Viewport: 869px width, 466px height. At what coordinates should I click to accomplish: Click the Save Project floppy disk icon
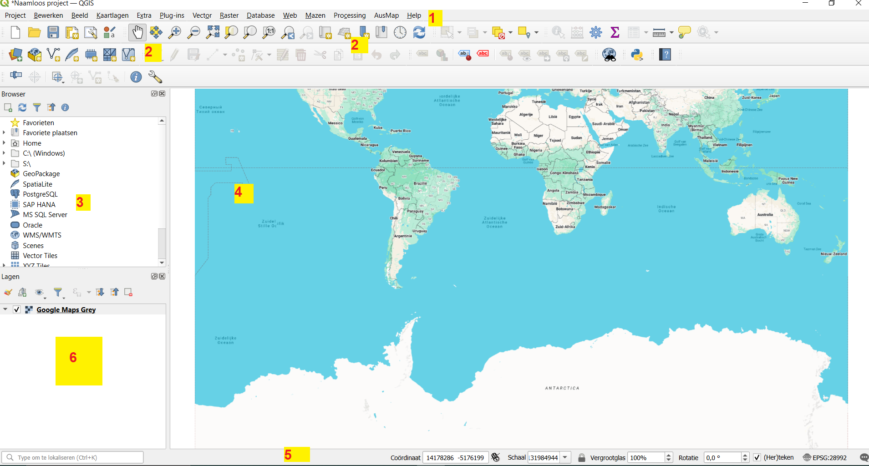coord(53,32)
